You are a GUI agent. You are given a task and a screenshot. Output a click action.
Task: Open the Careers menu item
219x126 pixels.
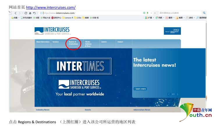point(104,42)
